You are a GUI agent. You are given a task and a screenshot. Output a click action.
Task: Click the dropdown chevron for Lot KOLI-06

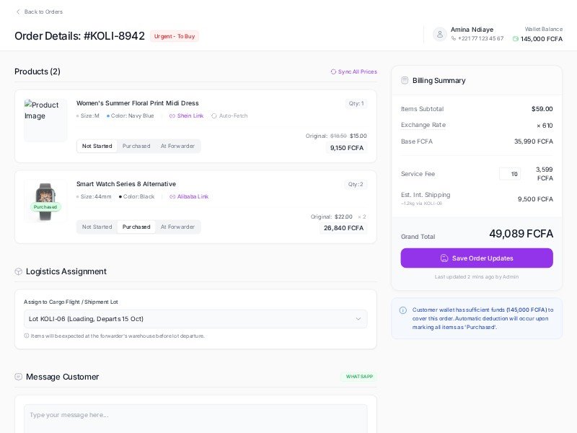(358, 319)
